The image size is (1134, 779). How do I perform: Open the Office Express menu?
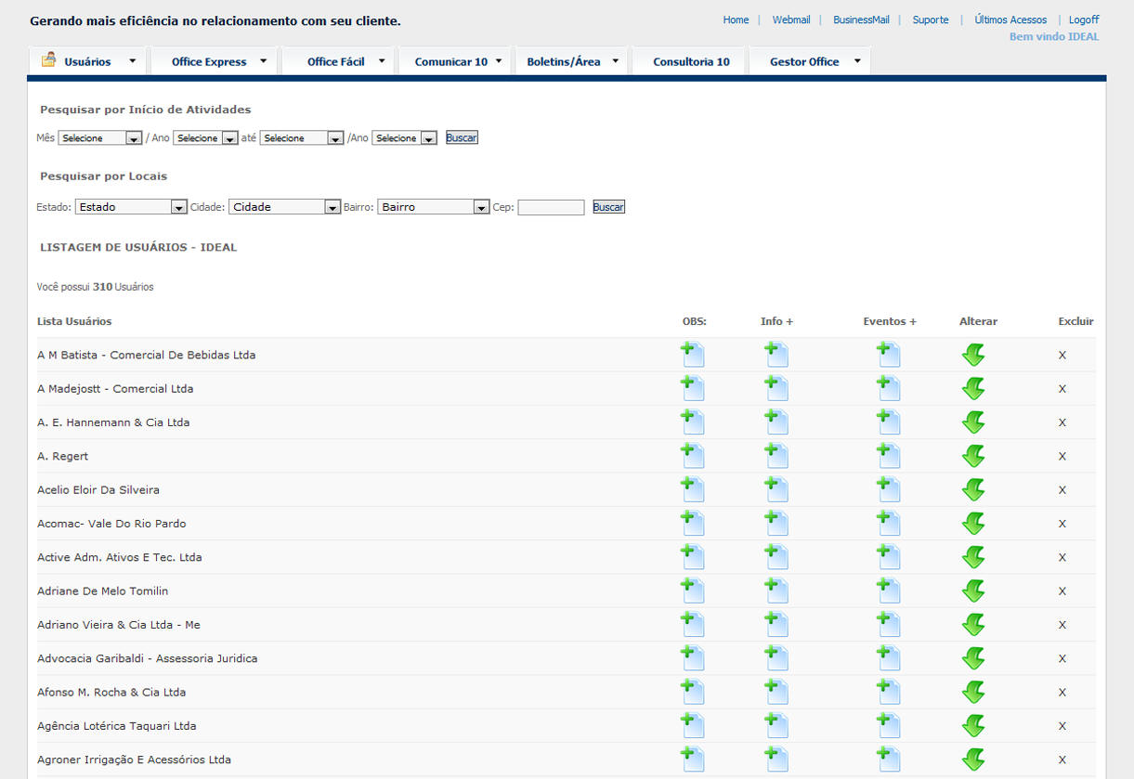tap(215, 62)
